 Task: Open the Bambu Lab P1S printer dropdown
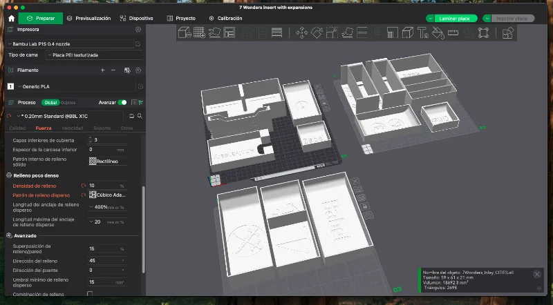point(70,44)
